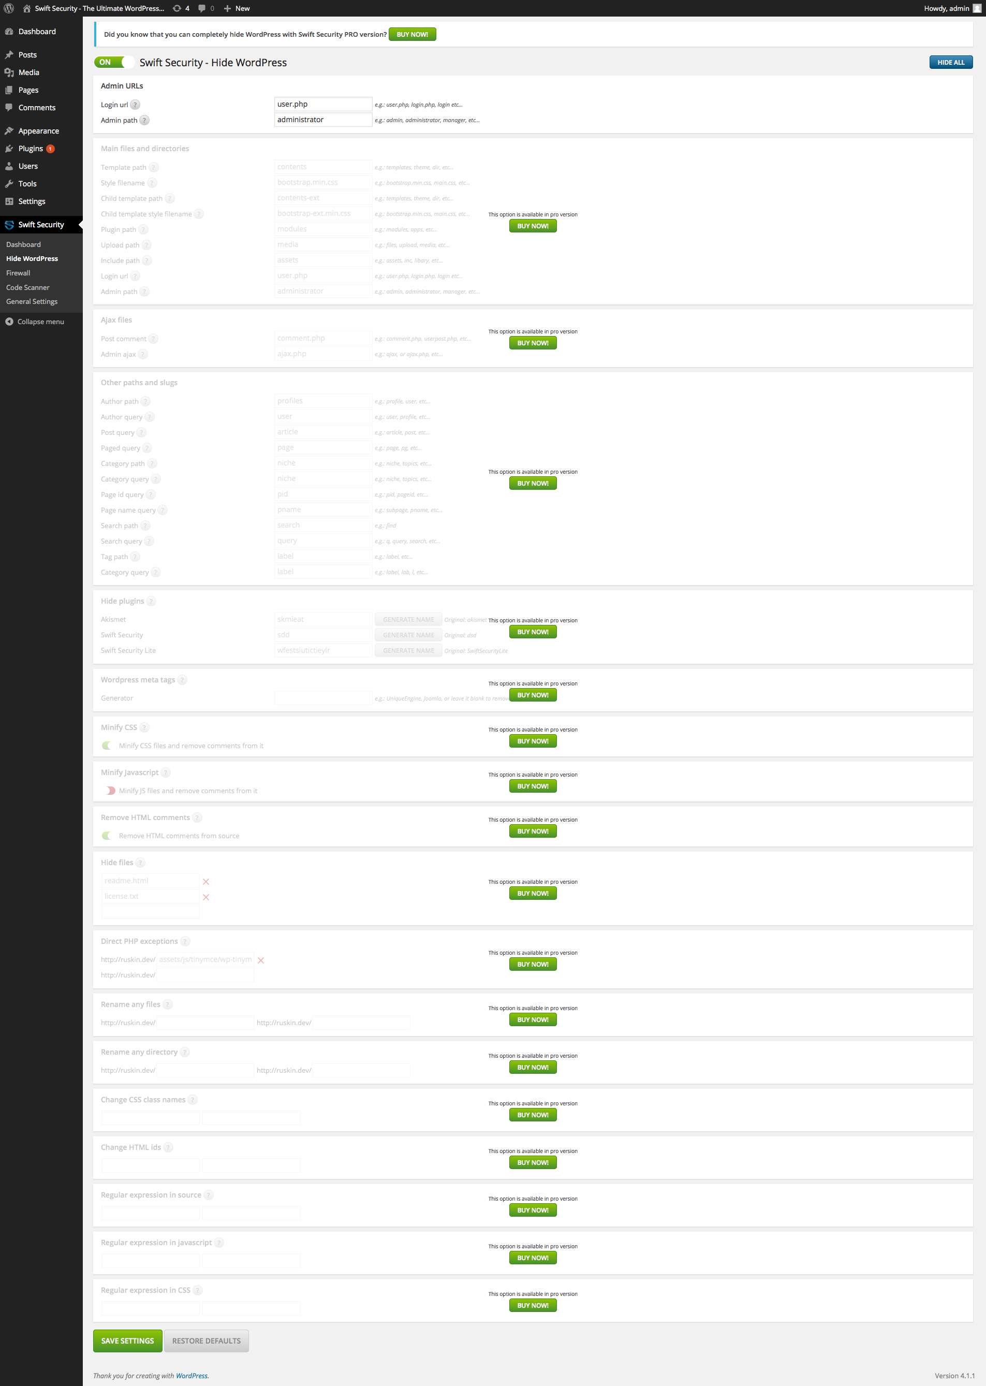Toggle Minify CSS files switch
The height and width of the screenshot is (1386, 986).
point(107,746)
